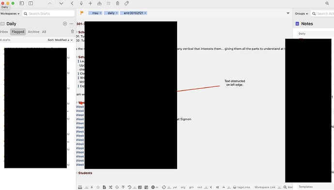Go to next draft with down chevron
Viewport: 334px width, 190px height.
pos(61,3)
